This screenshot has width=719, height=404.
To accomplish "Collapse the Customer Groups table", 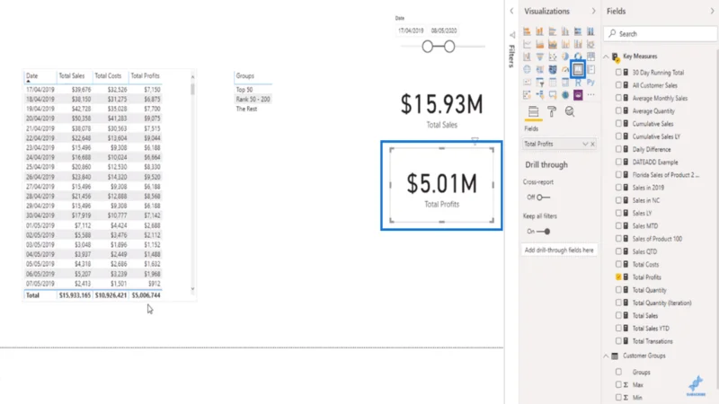I will tap(606, 356).
